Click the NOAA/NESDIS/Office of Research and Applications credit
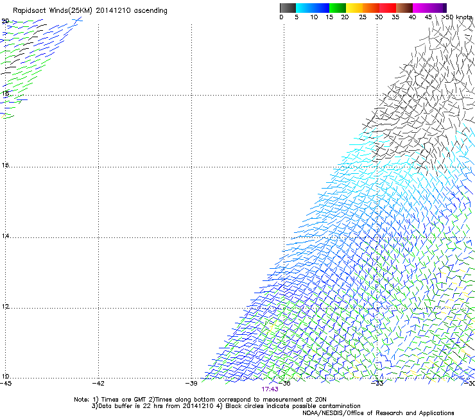 (x=378, y=413)
